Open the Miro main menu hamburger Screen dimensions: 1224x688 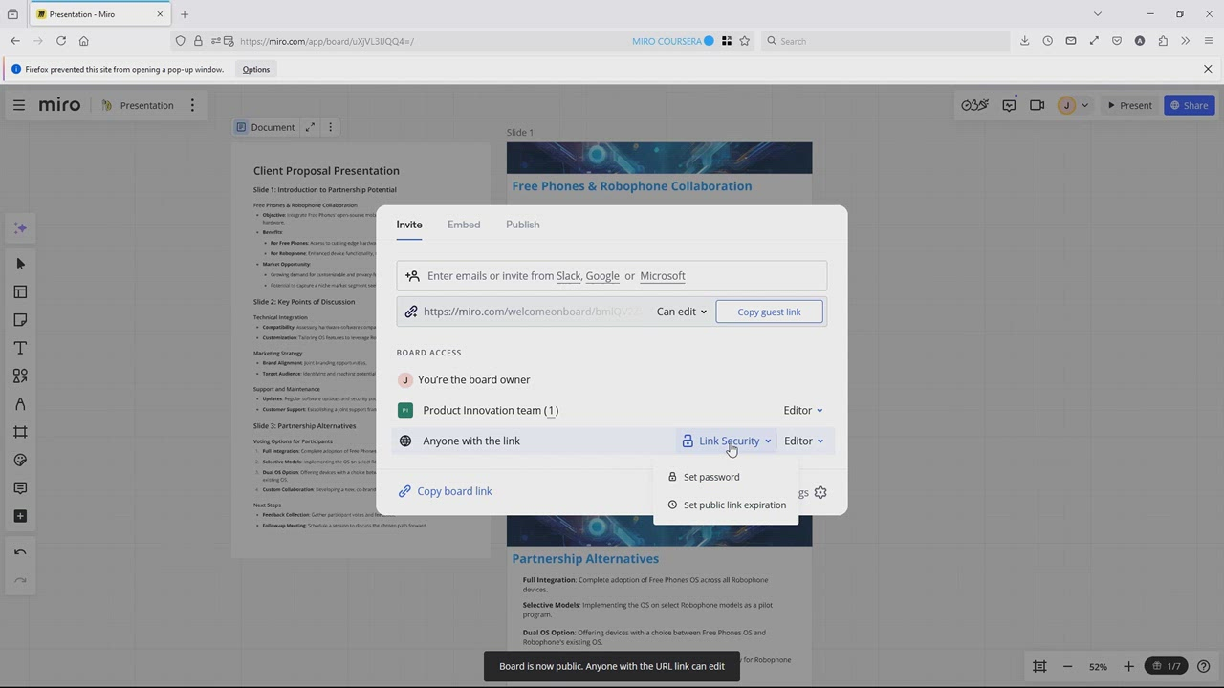point(19,105)
